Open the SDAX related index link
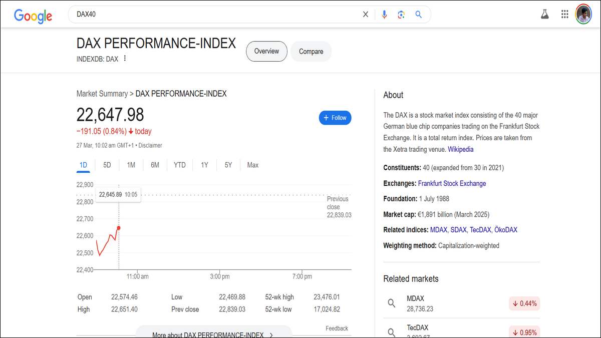Screen dimensions: 601x338 click(458, 230)
